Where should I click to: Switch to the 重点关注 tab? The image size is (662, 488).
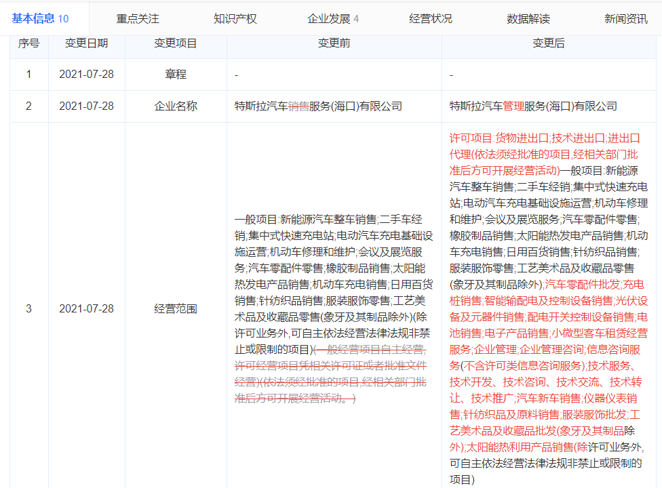(x=138, y=18)
